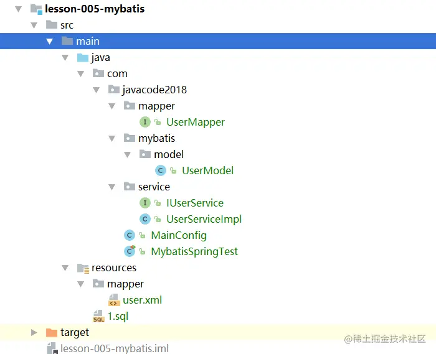
Task: Collapse the com package arrow
Action: 80,74
